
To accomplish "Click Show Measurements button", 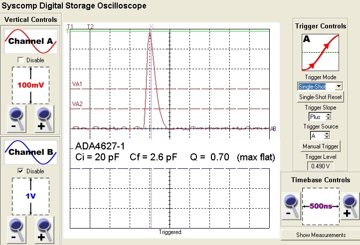I will tap(320, 235).
